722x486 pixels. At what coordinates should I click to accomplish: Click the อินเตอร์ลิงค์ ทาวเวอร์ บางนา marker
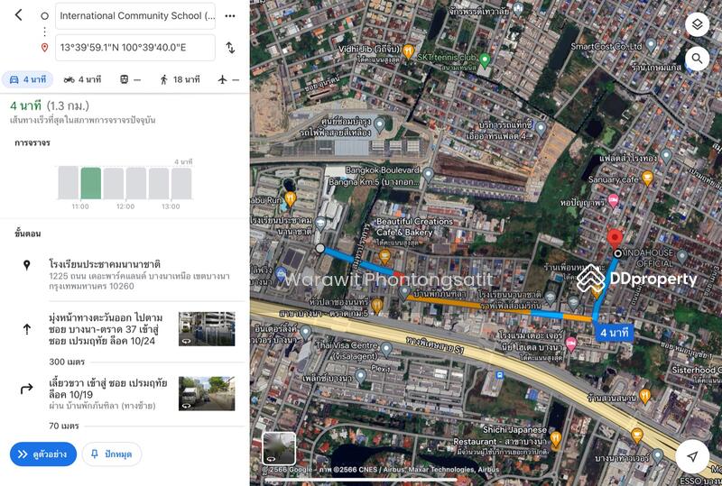305,333
